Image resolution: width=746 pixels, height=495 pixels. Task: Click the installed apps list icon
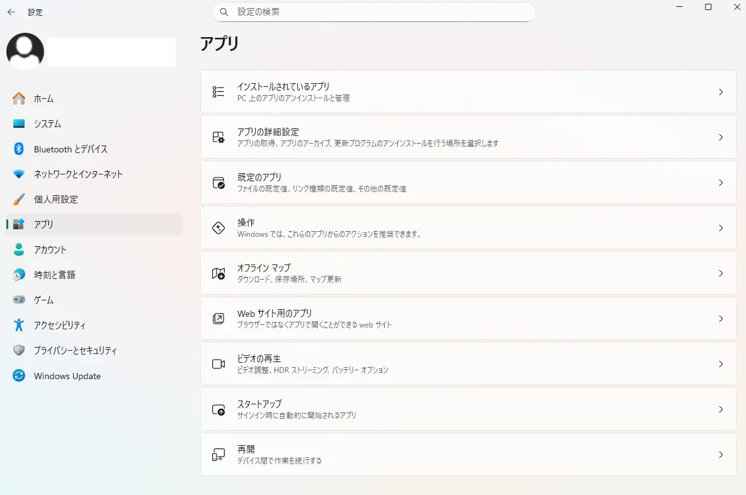pos(218,92)
